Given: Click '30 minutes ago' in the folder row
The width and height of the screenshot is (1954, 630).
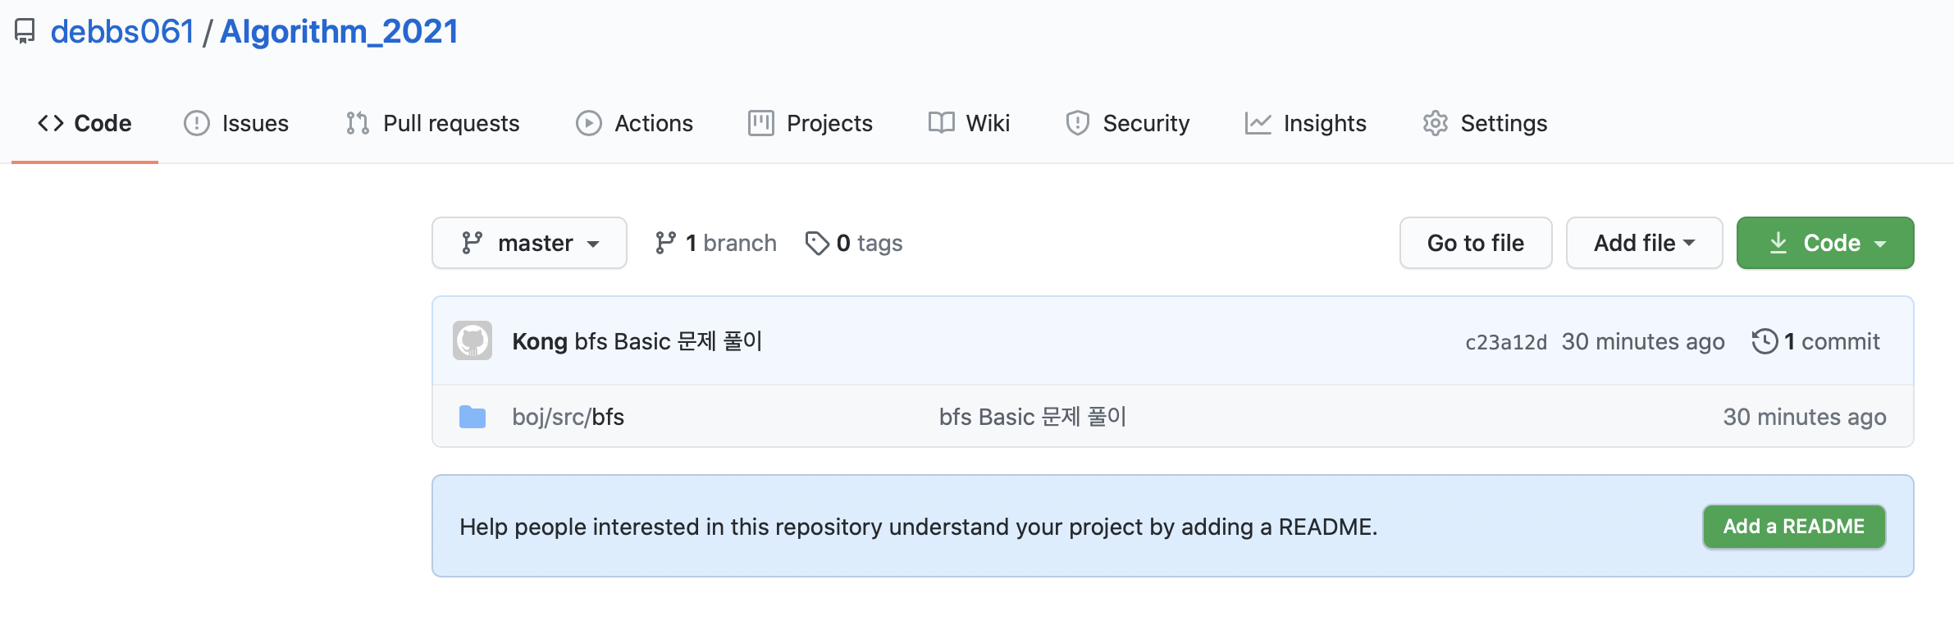Looking at the screenshot, I should (x=1805, y=417).
